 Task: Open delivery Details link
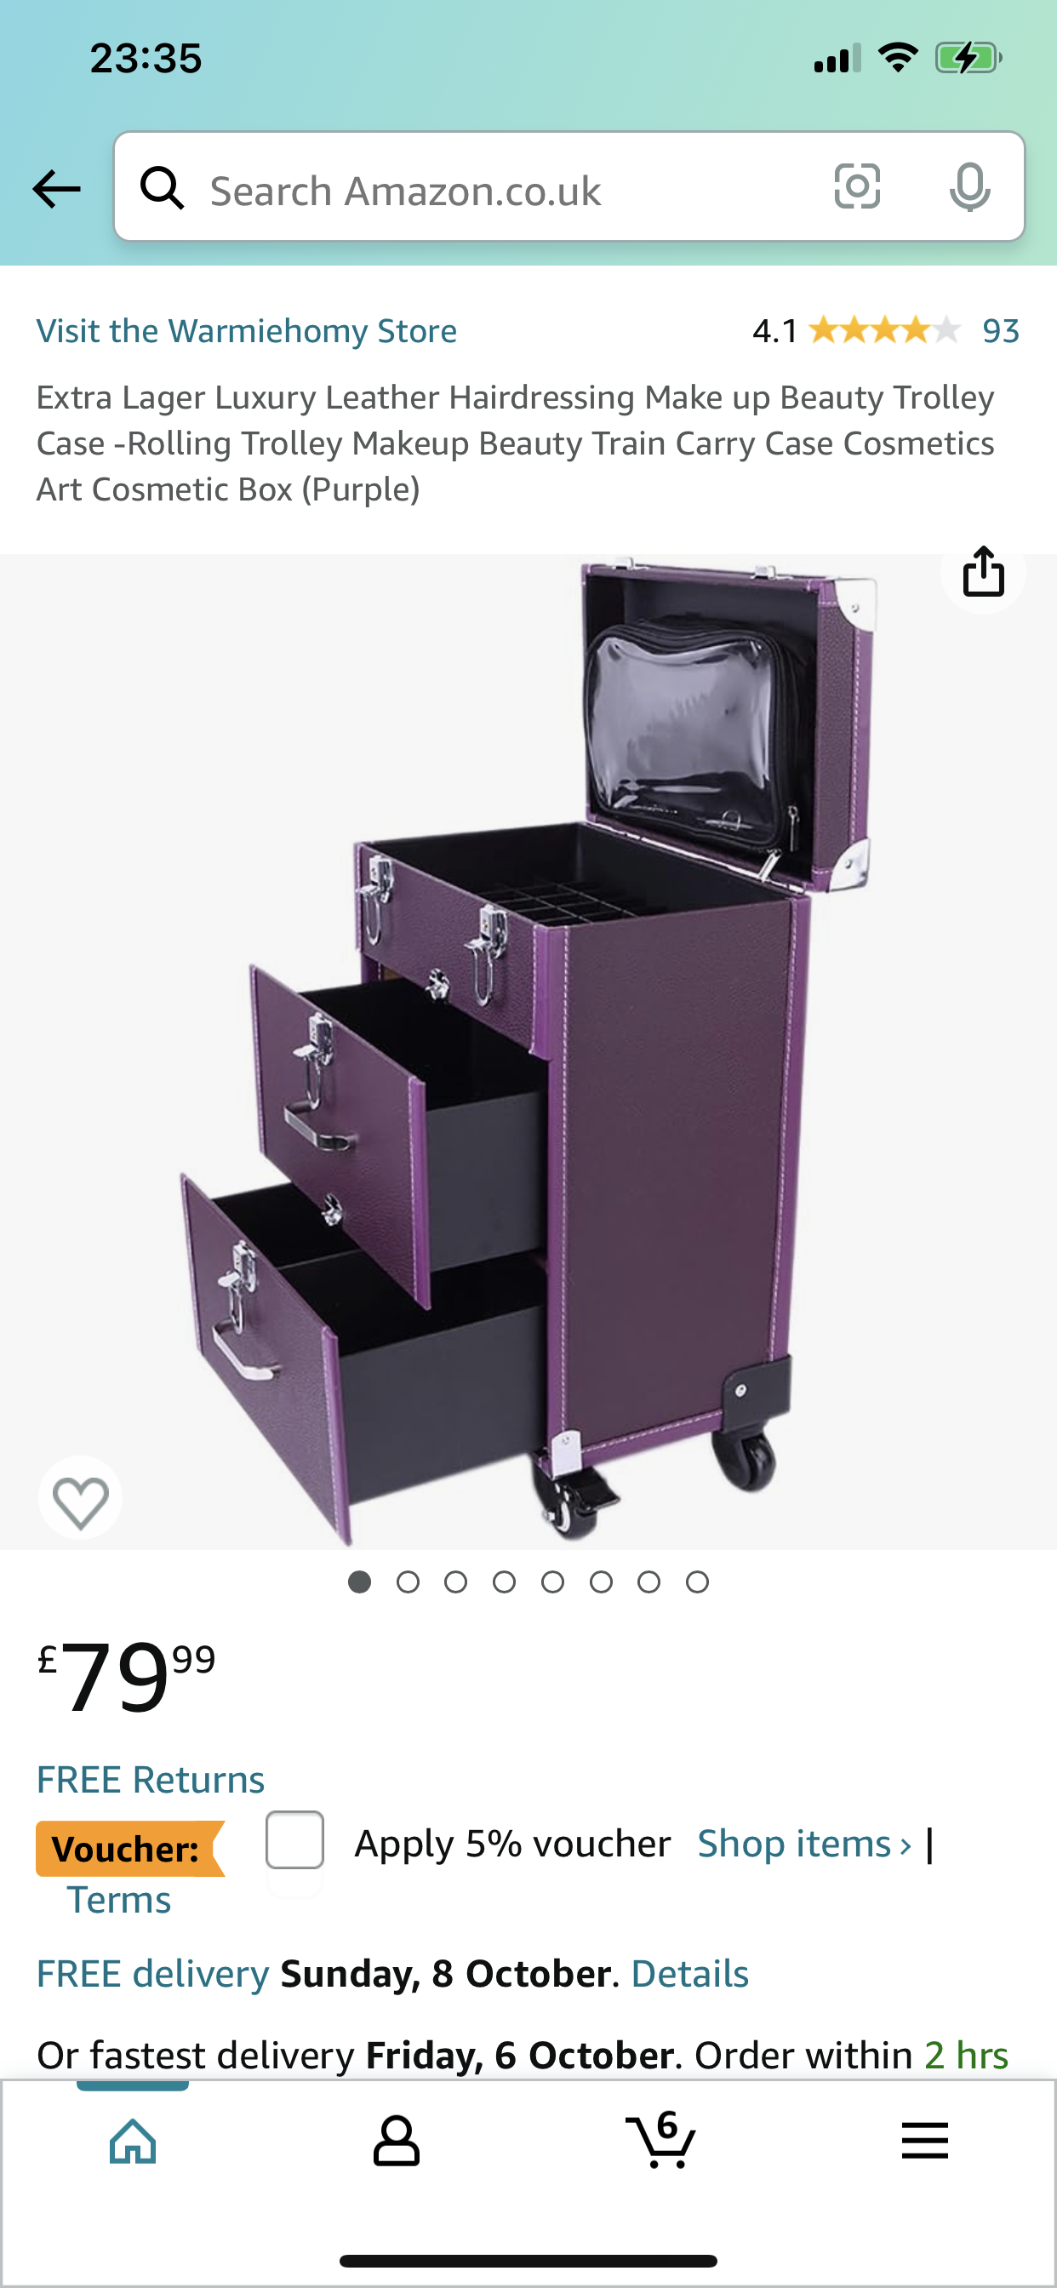point(689,1974)
